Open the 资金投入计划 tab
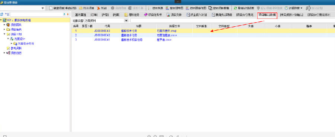335x137 pixels. pos(197,15)
